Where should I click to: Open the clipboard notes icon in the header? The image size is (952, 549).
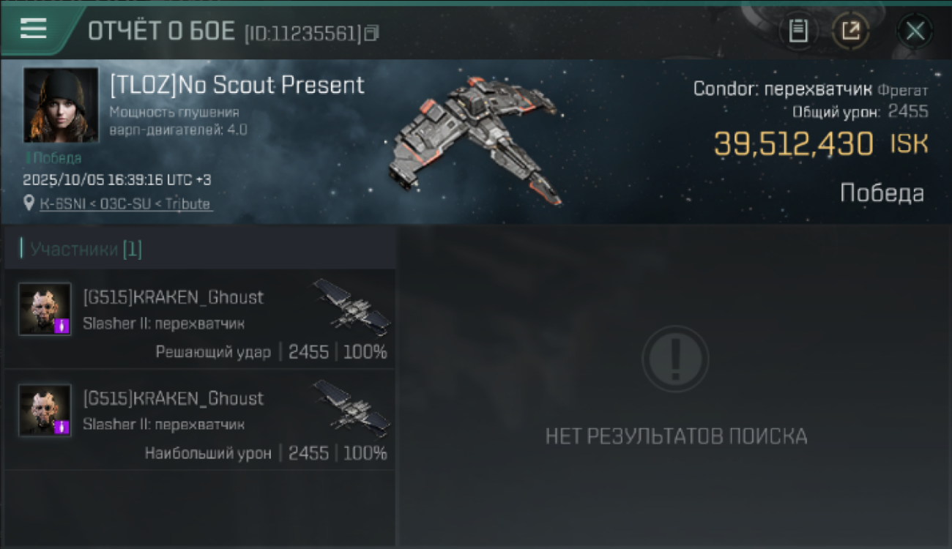[798, 31]
